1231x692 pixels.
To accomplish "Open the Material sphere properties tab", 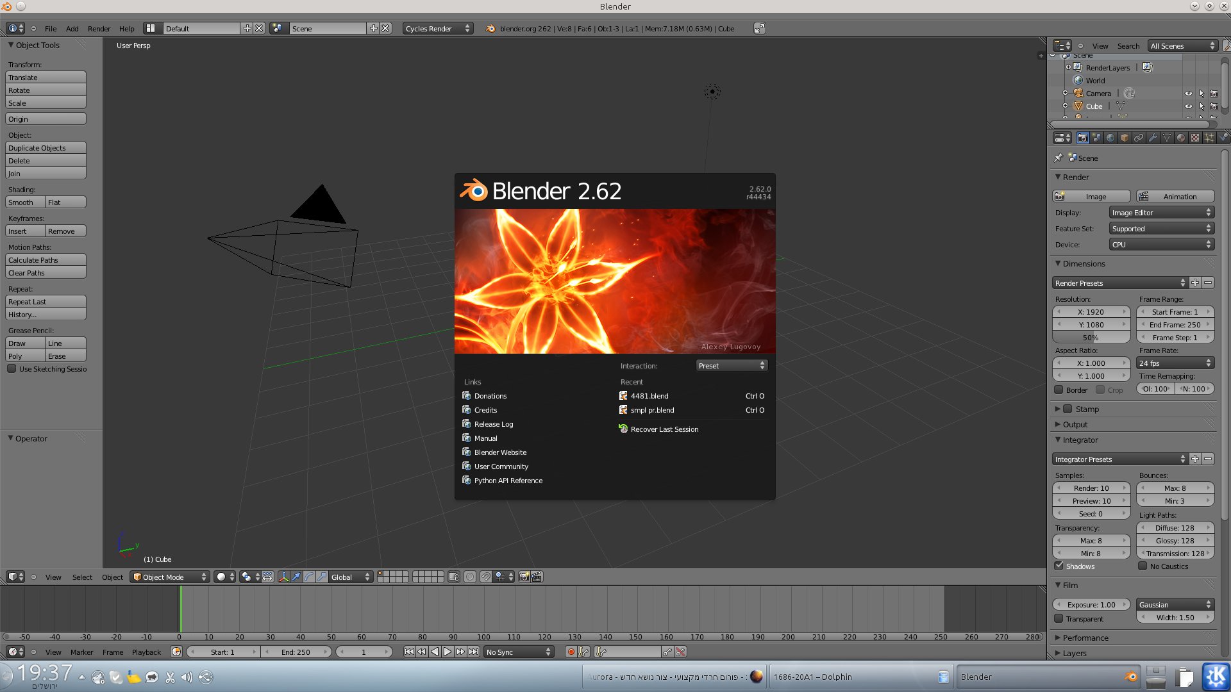I will point(1181,138).
